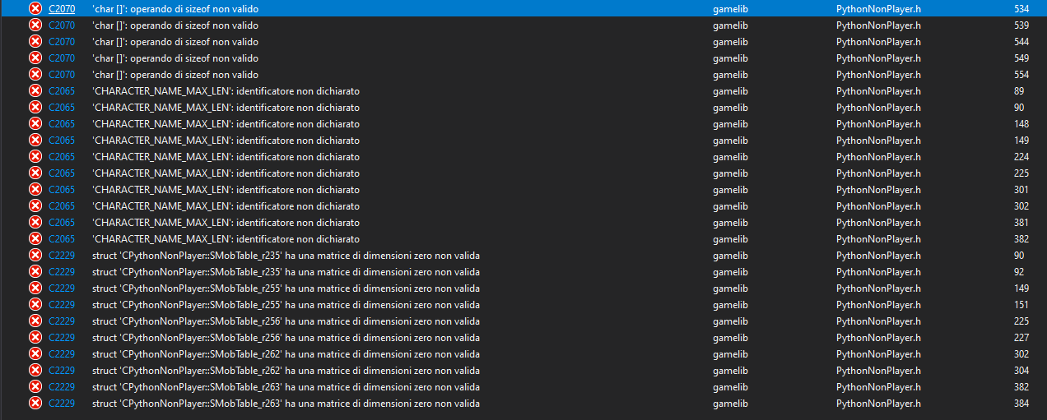1047x420 pixels.
Task: Click the gamelib project cell on the line 534 row
Action: 730,8
